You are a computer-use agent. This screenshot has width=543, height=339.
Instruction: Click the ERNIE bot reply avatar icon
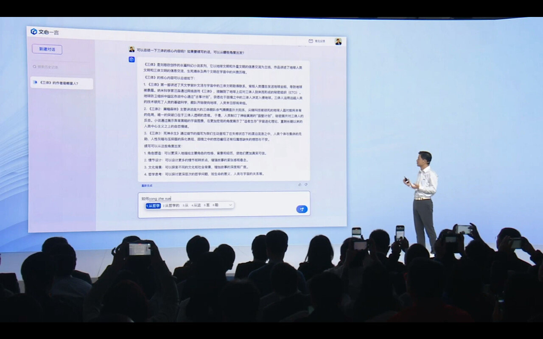[x=132, y=59]
